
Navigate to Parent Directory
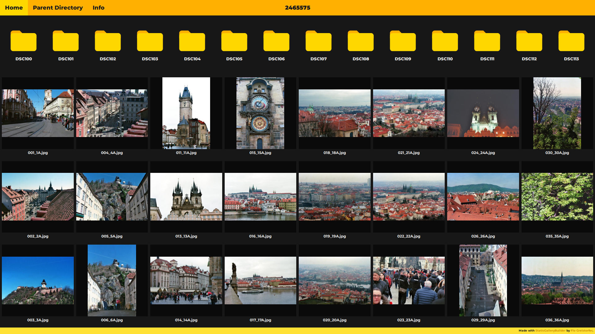pos(58,8)
